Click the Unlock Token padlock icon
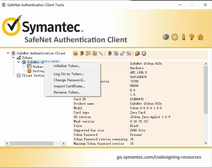This screenshot has height=168, width=212. coord(123,53)
